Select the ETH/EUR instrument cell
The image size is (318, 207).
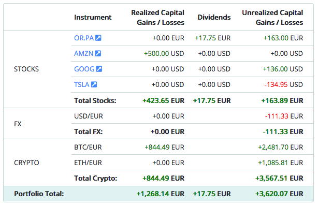point(89,162)
